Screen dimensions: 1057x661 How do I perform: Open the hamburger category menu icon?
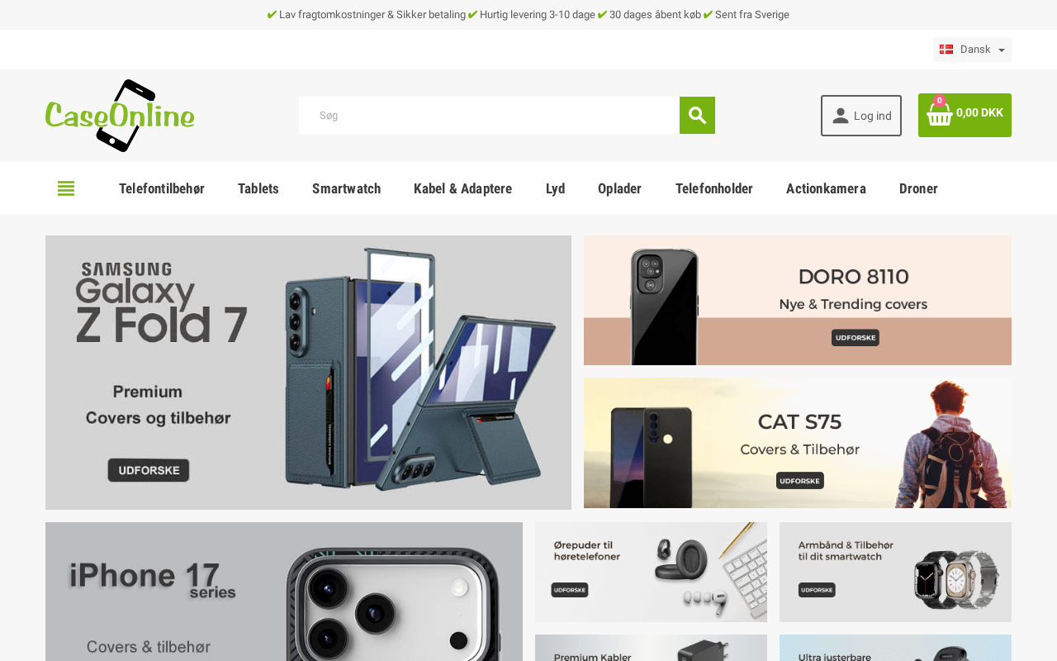point(66,188)
